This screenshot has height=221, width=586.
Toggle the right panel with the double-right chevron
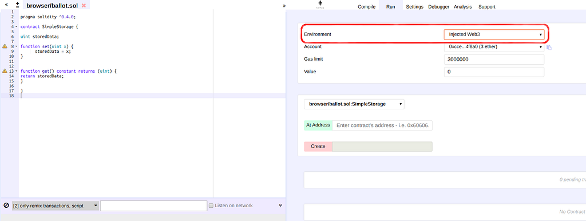284,6
